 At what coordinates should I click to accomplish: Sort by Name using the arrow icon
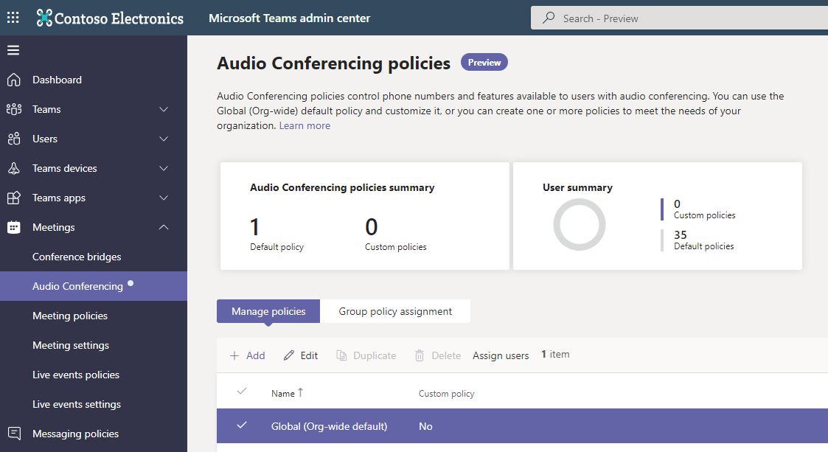(301, 392)
